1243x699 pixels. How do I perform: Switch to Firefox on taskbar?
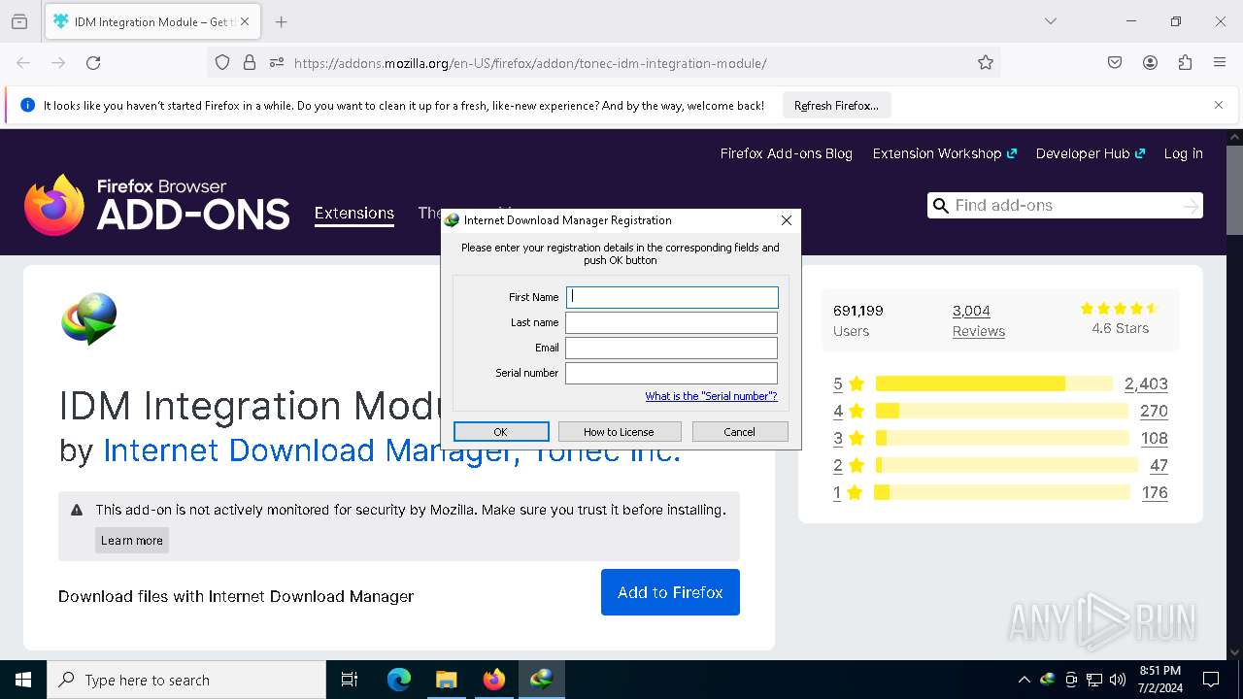[x=493, y=680]
